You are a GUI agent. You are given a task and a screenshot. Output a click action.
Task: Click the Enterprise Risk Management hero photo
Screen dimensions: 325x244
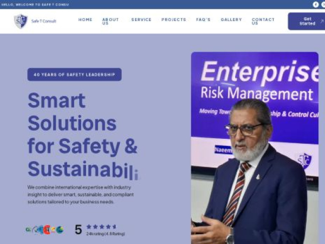255,148
